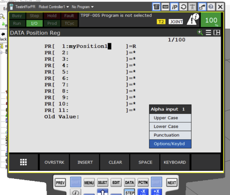Open the hamburger list menu icon
This screenshot has width=230, height=195.
(208, 32)
